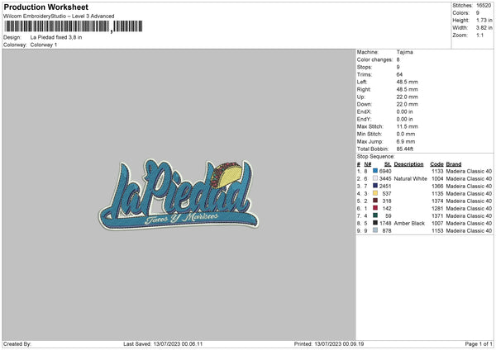This screenshot has height=350, width=496.
Task: Click the 'Description' column header
Action: pos(408,164)
